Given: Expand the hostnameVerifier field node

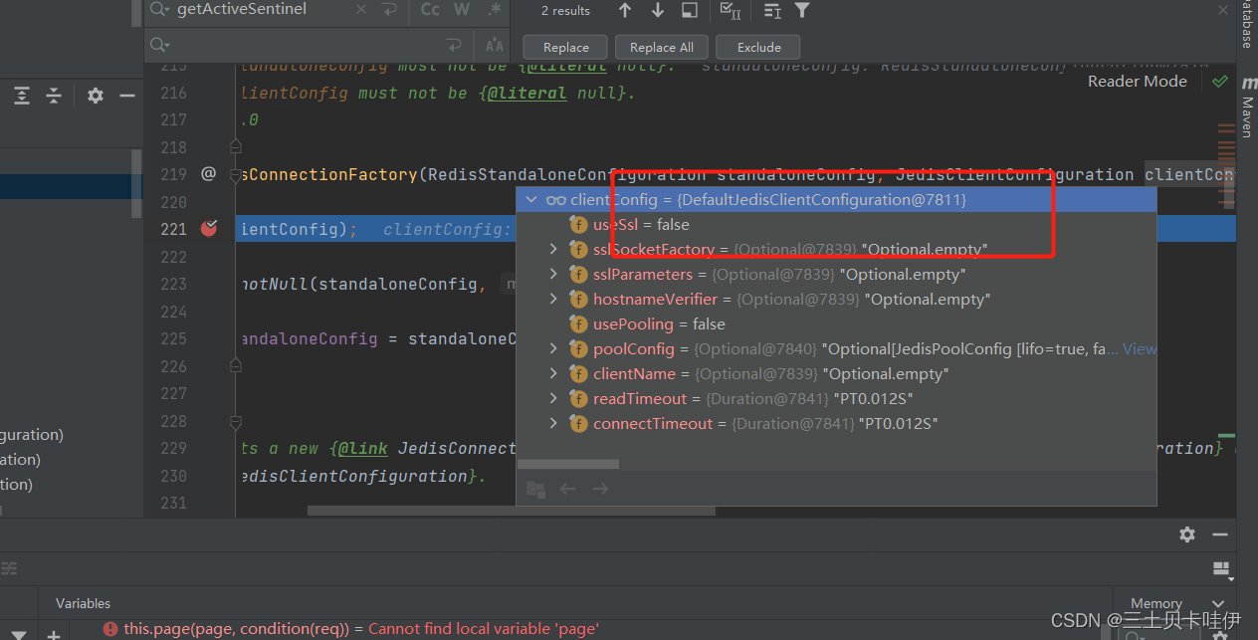Looking at the screenshot, I should pyautogui.click(x=554, y=300).
